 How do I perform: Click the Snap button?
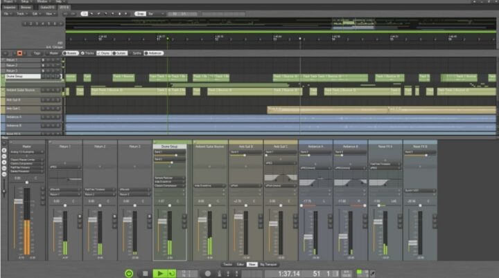140,13
